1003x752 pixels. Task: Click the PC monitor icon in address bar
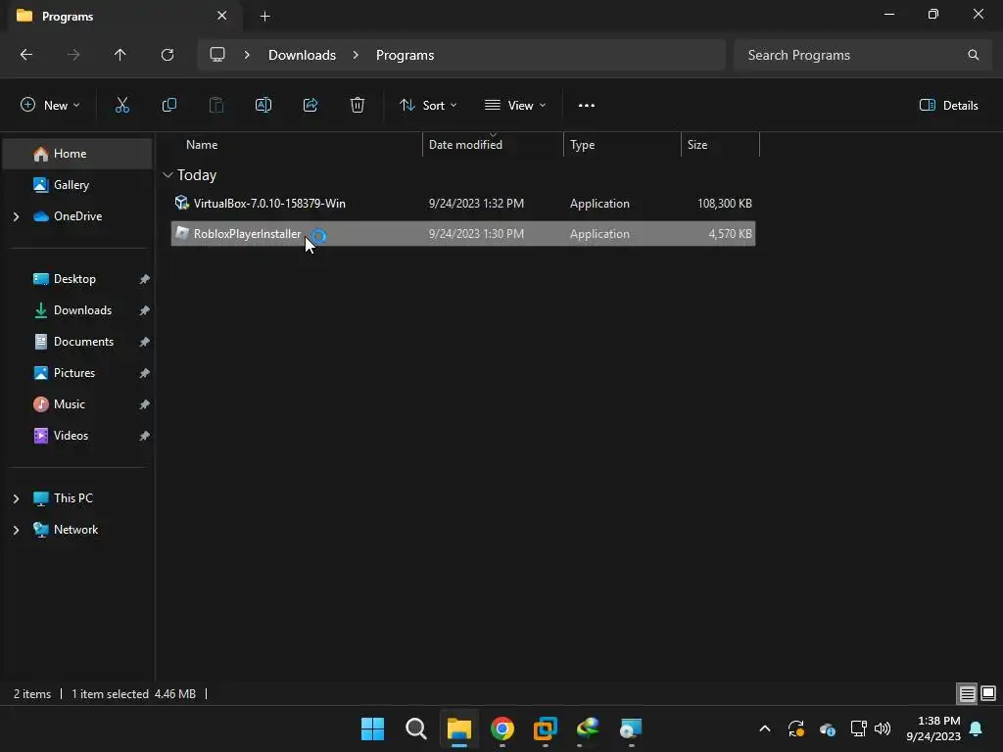tap(217, 55)
